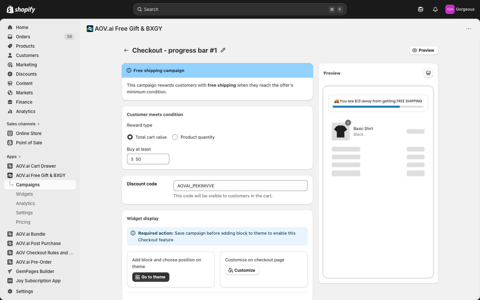This screenshot has height=300, width=480.
Task: Edit campaign name with pencil icon
Action: (x=223, y=50)
